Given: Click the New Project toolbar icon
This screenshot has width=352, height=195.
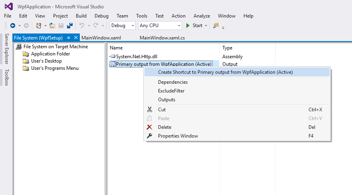Looking at the screenshot, I should pos(38,26).
